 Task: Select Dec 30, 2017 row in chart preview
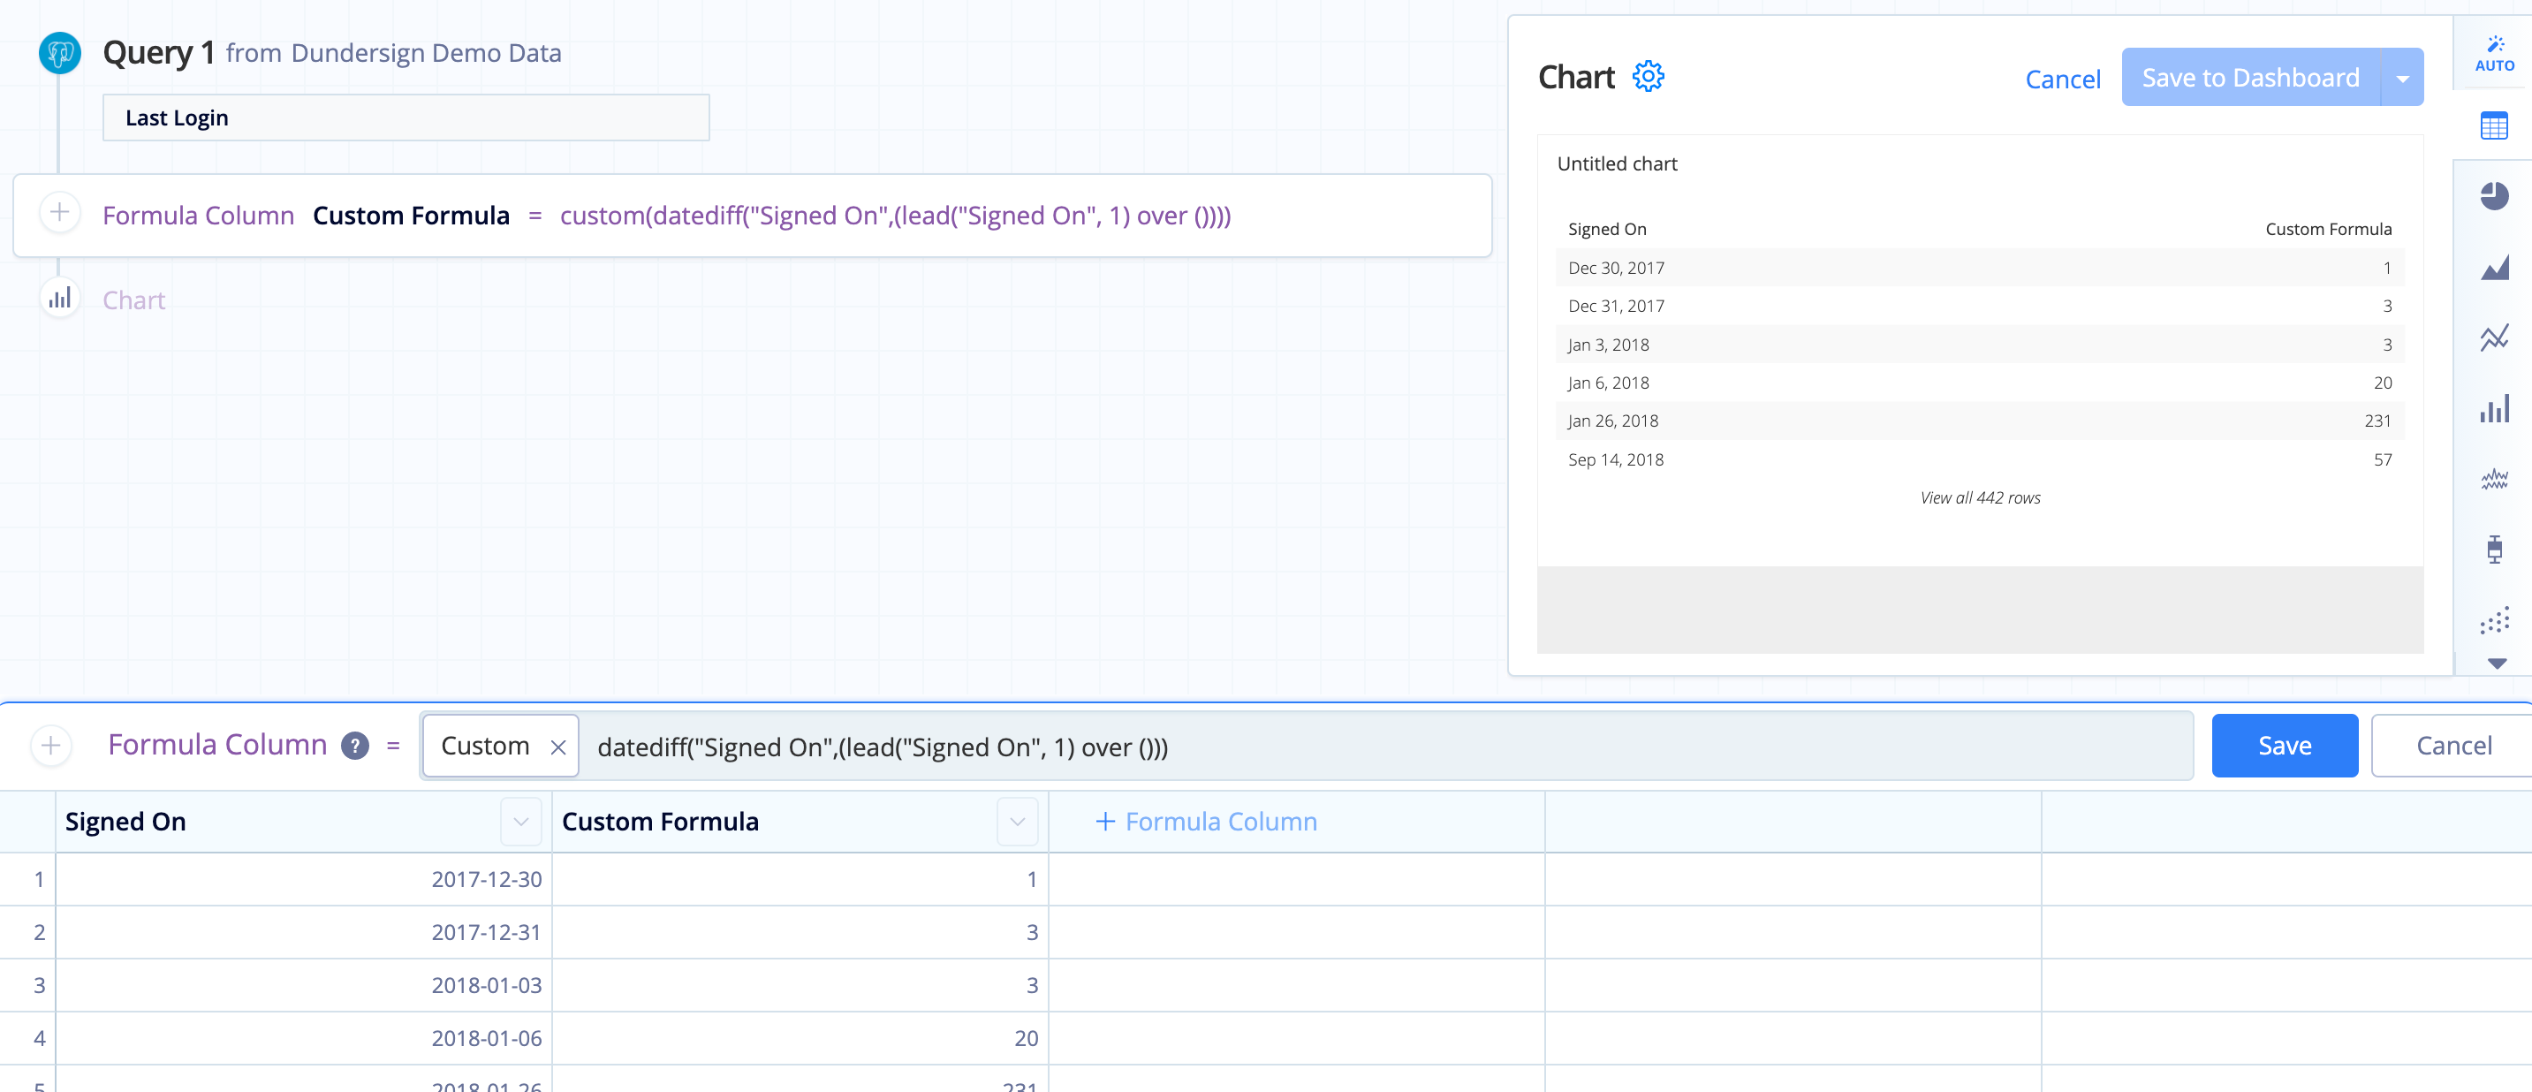[1980, 268]
